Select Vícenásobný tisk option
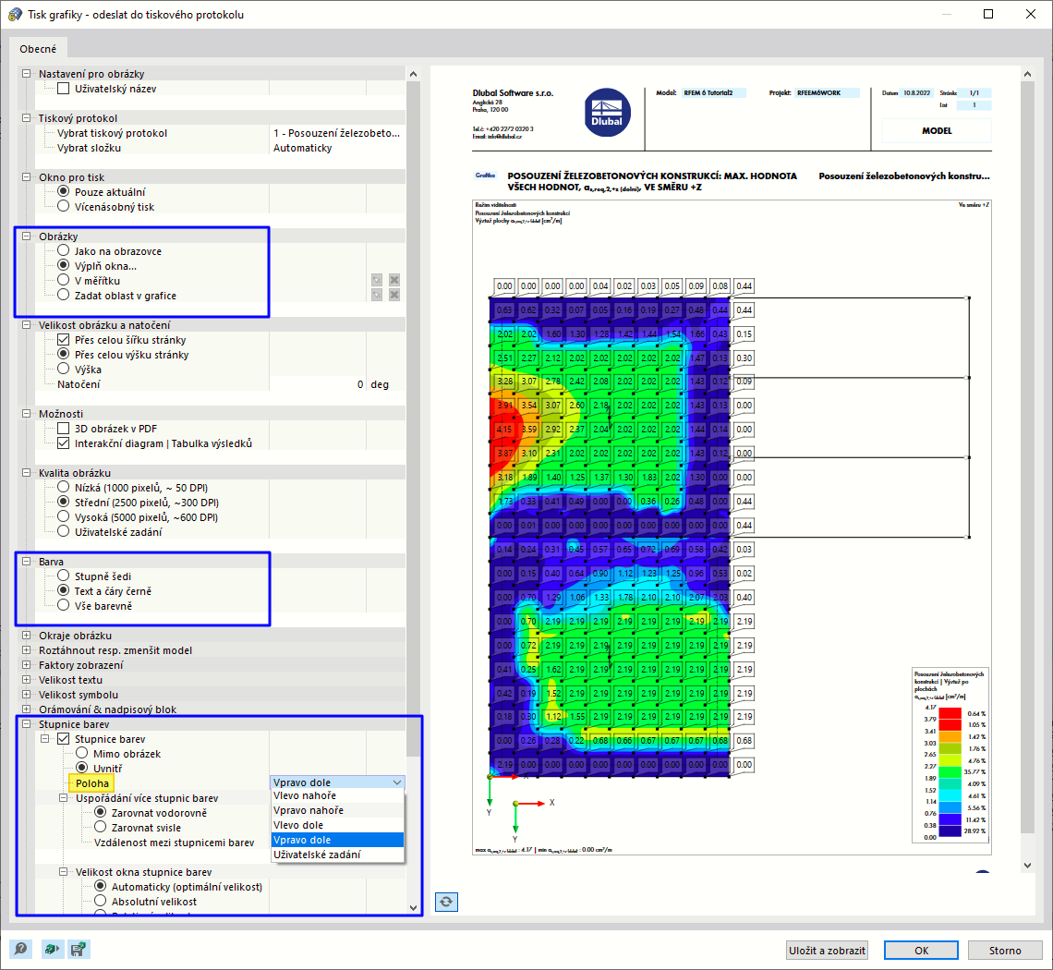Image resolution: width=1053 pixels, height=970 pixels. click(63, 206)
